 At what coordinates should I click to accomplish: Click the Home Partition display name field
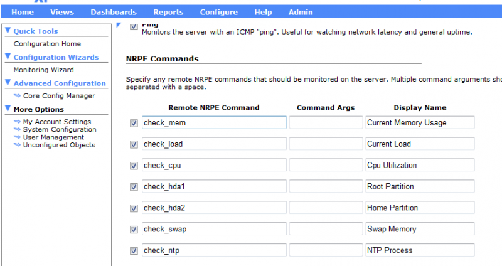[420, 208]
